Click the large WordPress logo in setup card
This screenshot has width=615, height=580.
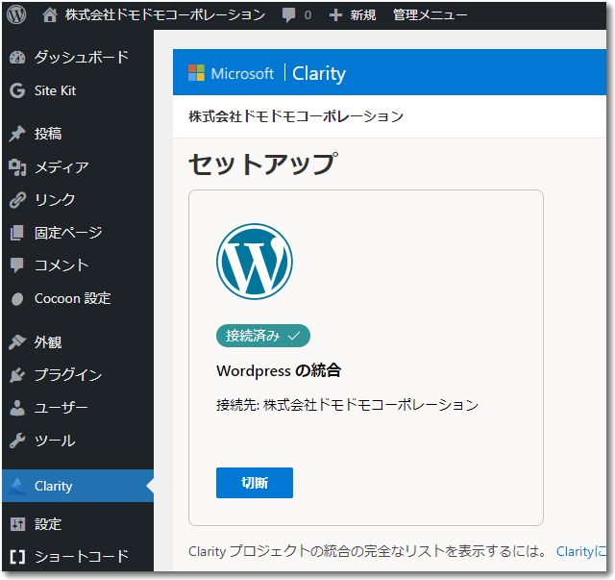point(255,262)
